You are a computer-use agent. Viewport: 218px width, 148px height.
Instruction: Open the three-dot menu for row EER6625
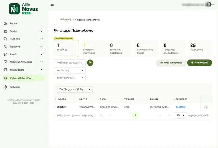206,107
